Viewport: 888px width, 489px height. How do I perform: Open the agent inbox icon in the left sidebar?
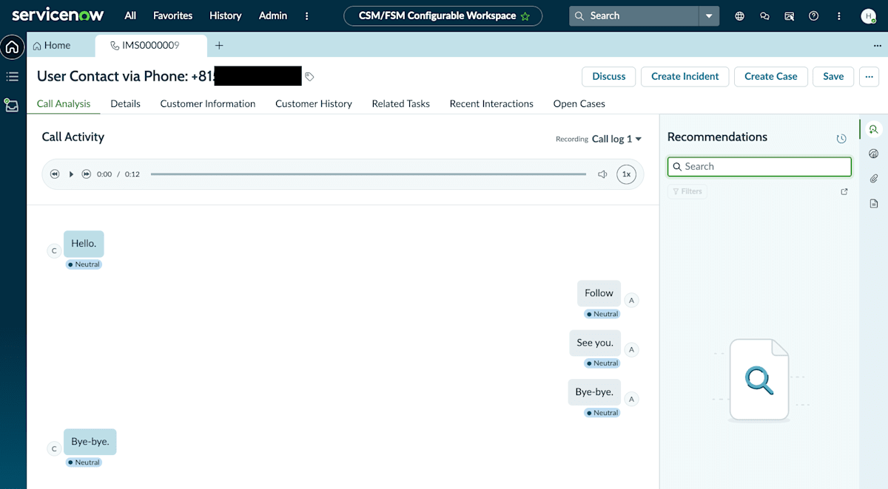pos(11,105)
